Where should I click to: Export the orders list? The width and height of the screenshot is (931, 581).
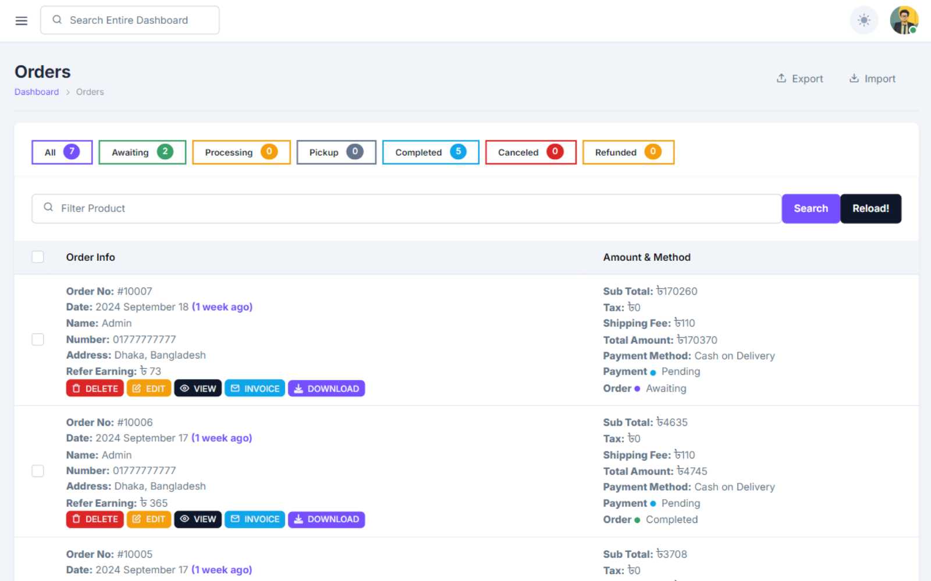click(x=800, y=78)
